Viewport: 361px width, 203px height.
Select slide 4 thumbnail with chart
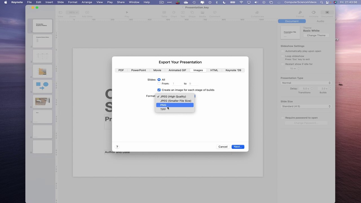[43, 71]
